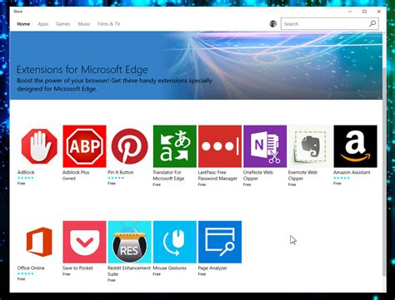Open the Page Analyzer icon

click(220, 242)
